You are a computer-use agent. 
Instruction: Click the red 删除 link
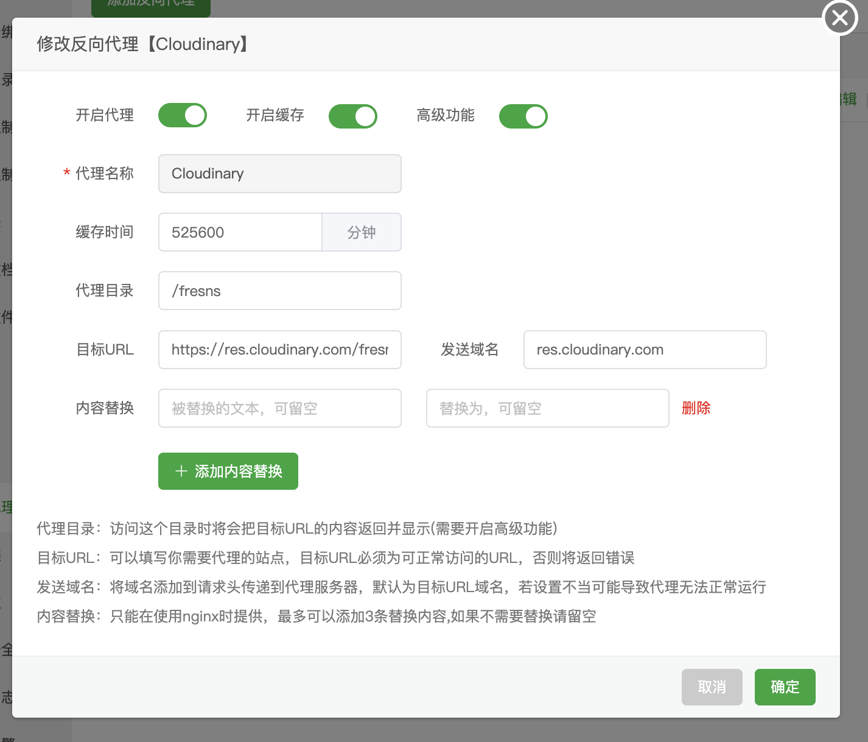click(696, 408)
